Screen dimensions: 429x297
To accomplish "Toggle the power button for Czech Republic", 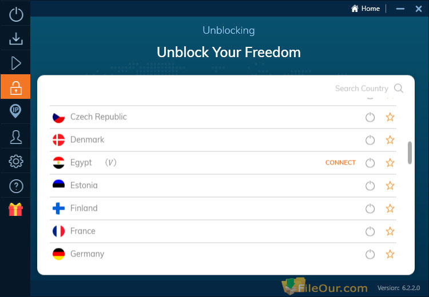I will click(x=370, y=117).
